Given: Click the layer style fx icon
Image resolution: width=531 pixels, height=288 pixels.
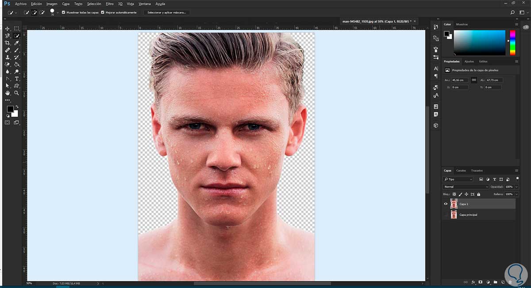Looking at the screenshot, I should pyautogui.click(x=473, y=282).
